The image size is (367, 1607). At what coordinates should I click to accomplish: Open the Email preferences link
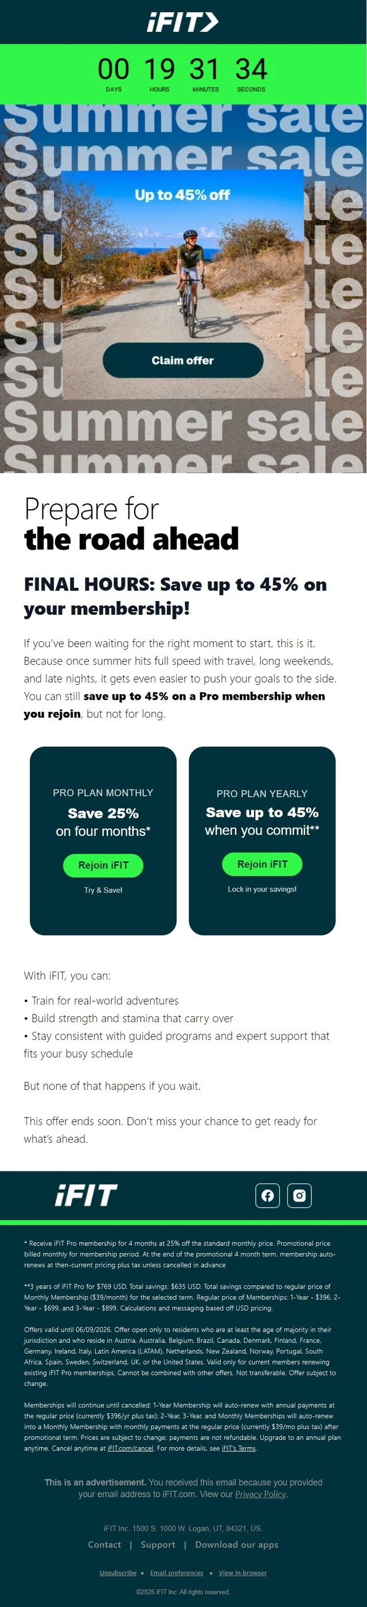(177, 1573)
